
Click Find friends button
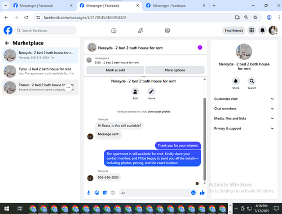pyautogui.click(x=234, y=30)
